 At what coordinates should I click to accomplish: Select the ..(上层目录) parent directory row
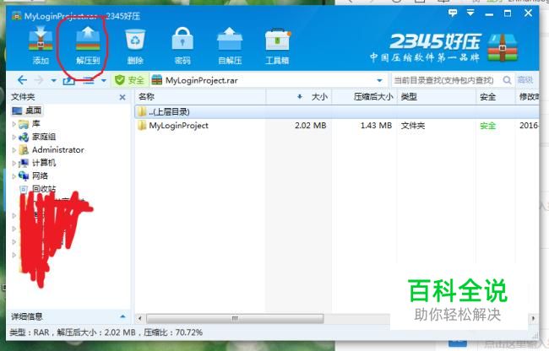[336, 112]
